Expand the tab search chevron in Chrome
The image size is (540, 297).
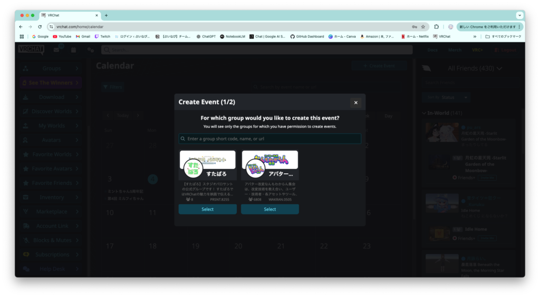pyautogui.click(x=519, y=15)
